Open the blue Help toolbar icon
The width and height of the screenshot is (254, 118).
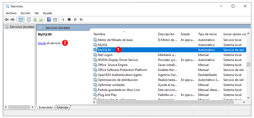pos(49,20)
